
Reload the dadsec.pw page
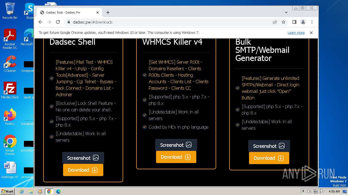coord(58,22)
